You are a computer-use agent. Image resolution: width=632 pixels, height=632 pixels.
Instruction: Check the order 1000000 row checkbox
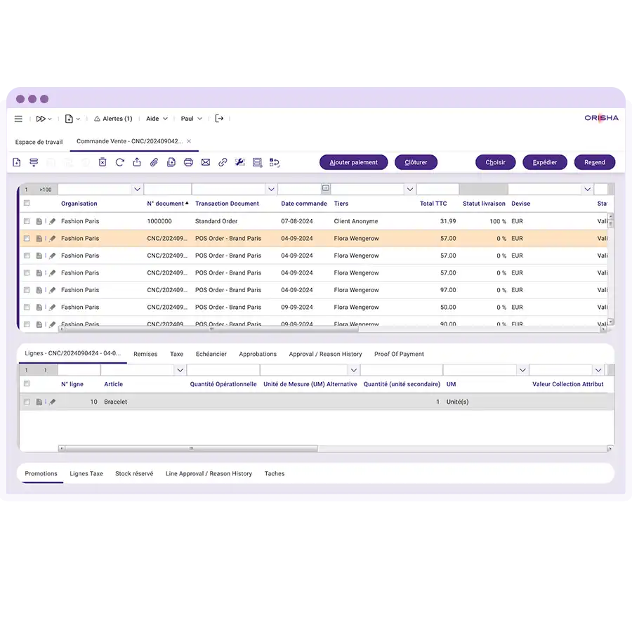coord(27,221)
